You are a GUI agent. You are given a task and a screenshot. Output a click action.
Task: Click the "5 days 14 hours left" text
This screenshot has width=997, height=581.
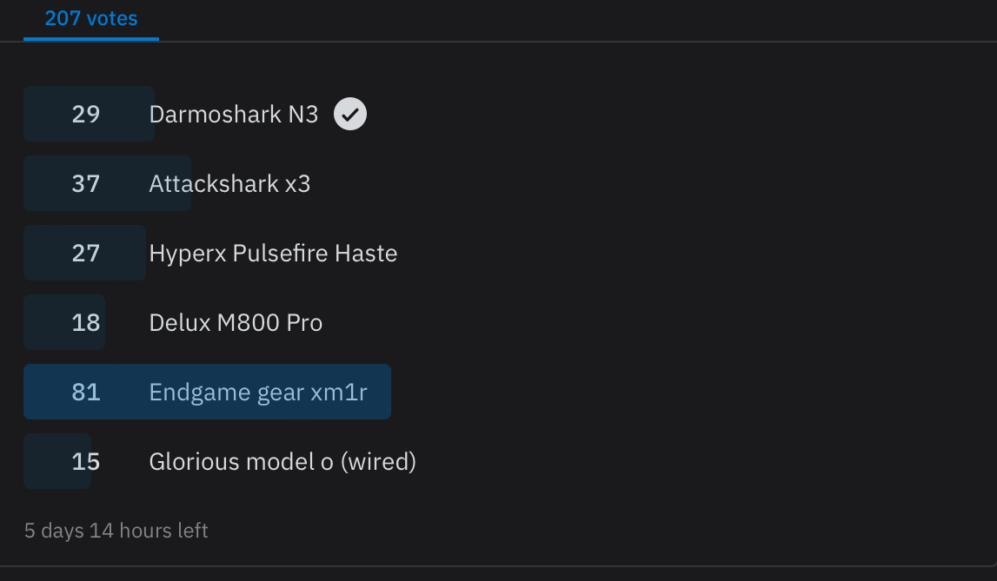click(x=116, y=530)
